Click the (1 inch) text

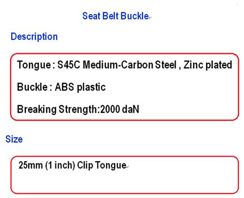tap(60, 165)
